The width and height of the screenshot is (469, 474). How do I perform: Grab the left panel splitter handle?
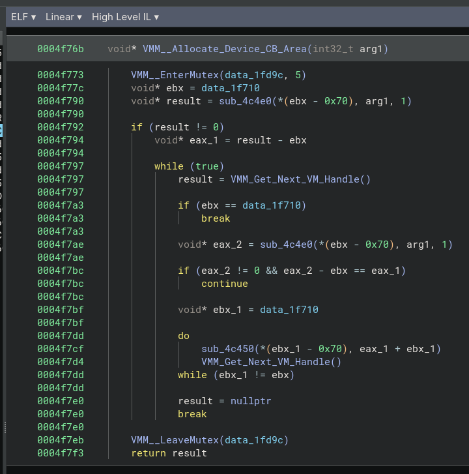coord(5,426)
